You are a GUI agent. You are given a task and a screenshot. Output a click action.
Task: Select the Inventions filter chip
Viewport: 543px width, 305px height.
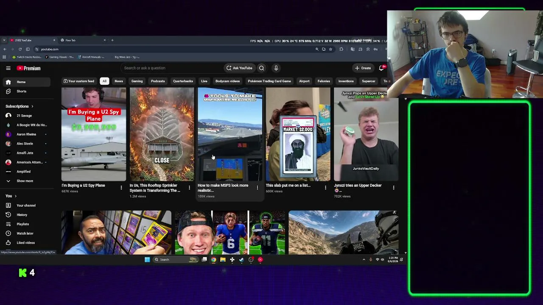(346, 81)
